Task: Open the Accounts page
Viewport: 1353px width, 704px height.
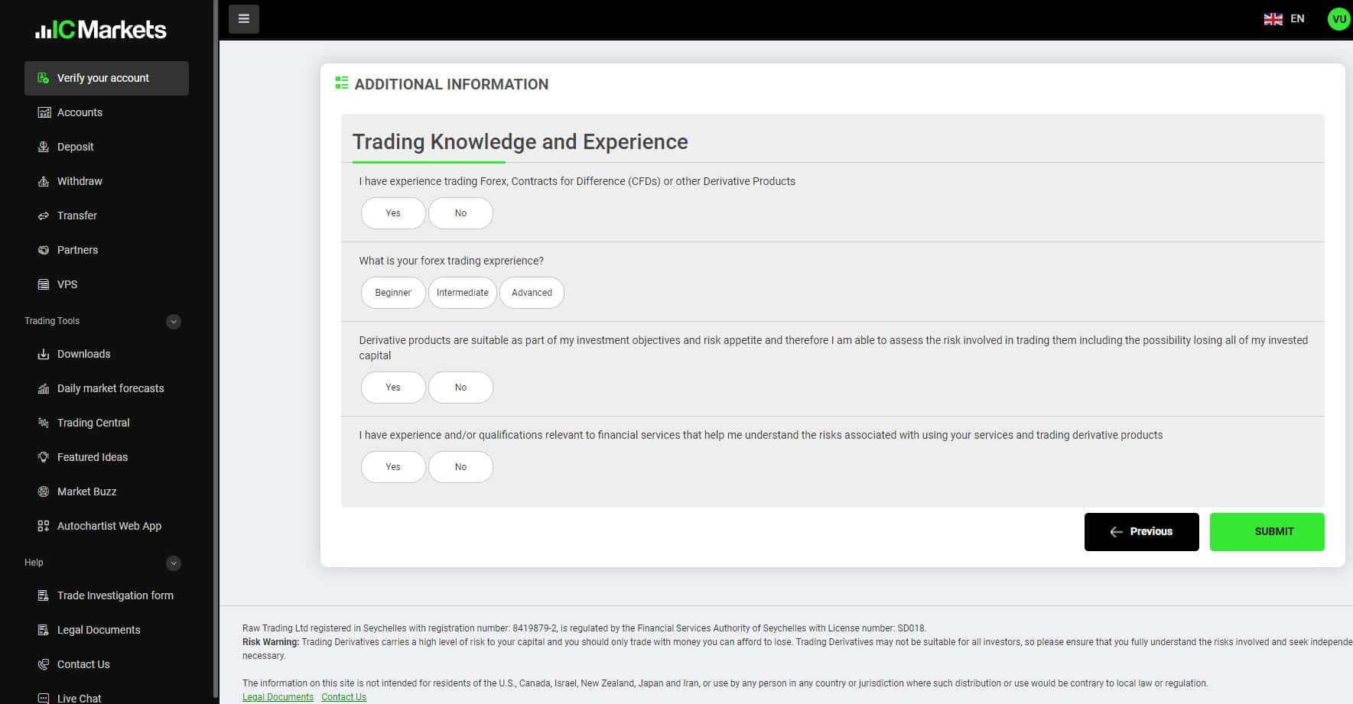Action: click(80, 112)
